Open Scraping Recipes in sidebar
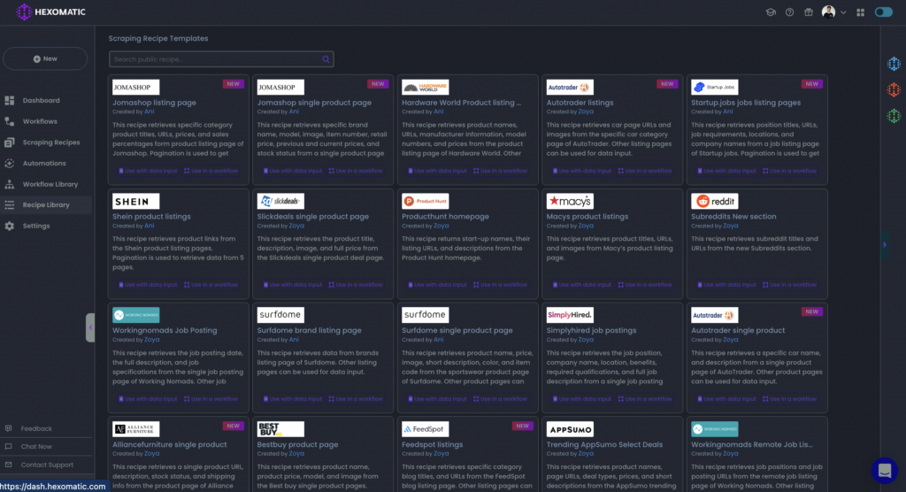 [51, 142]
